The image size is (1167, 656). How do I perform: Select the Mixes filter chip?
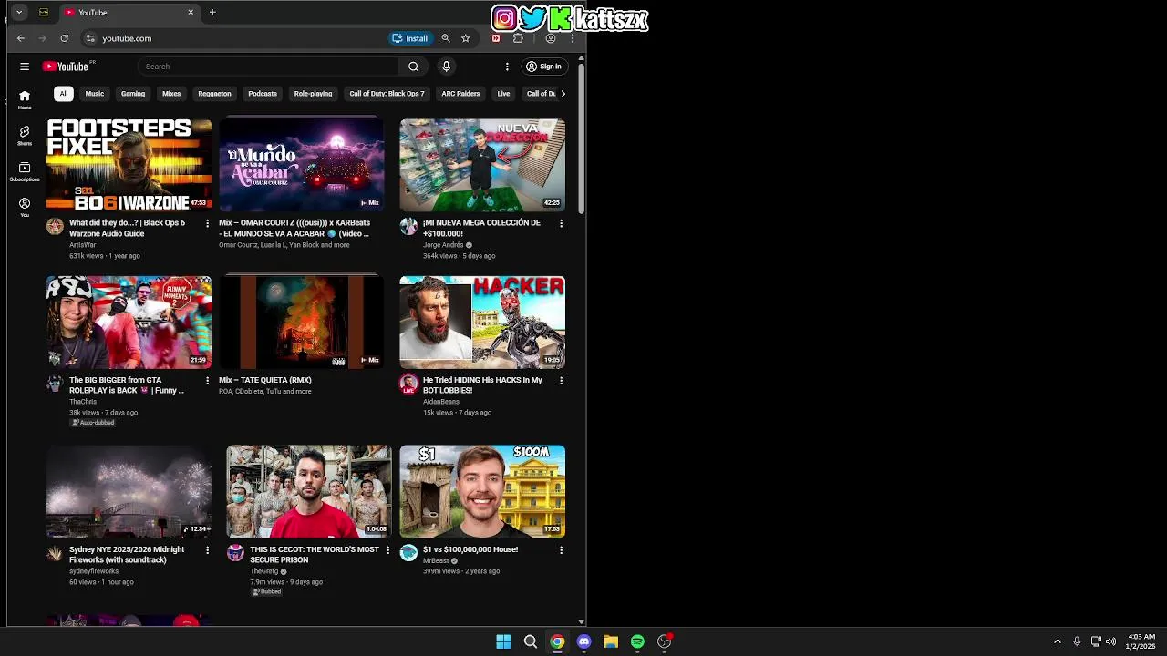click(x=171, y=94)
